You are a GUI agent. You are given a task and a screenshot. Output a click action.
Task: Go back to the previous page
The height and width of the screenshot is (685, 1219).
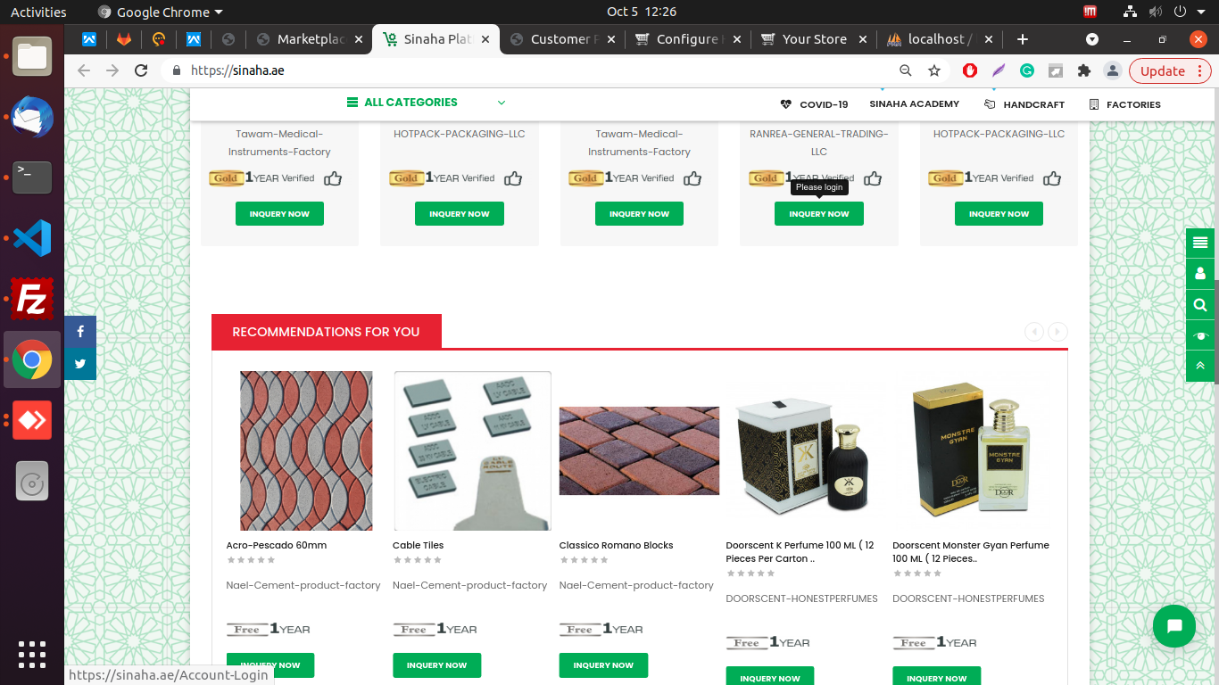click(x=84, y=70)
